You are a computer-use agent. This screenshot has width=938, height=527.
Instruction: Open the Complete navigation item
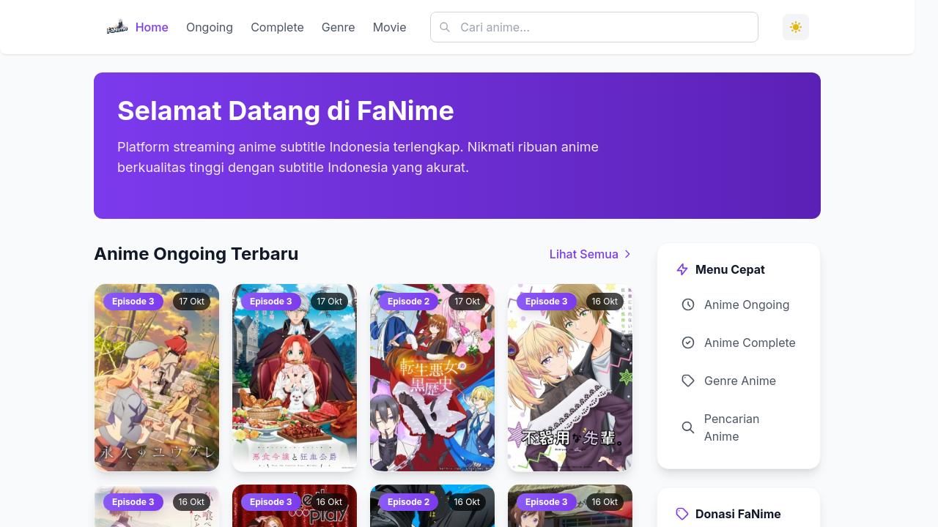(x=277, y=27)
